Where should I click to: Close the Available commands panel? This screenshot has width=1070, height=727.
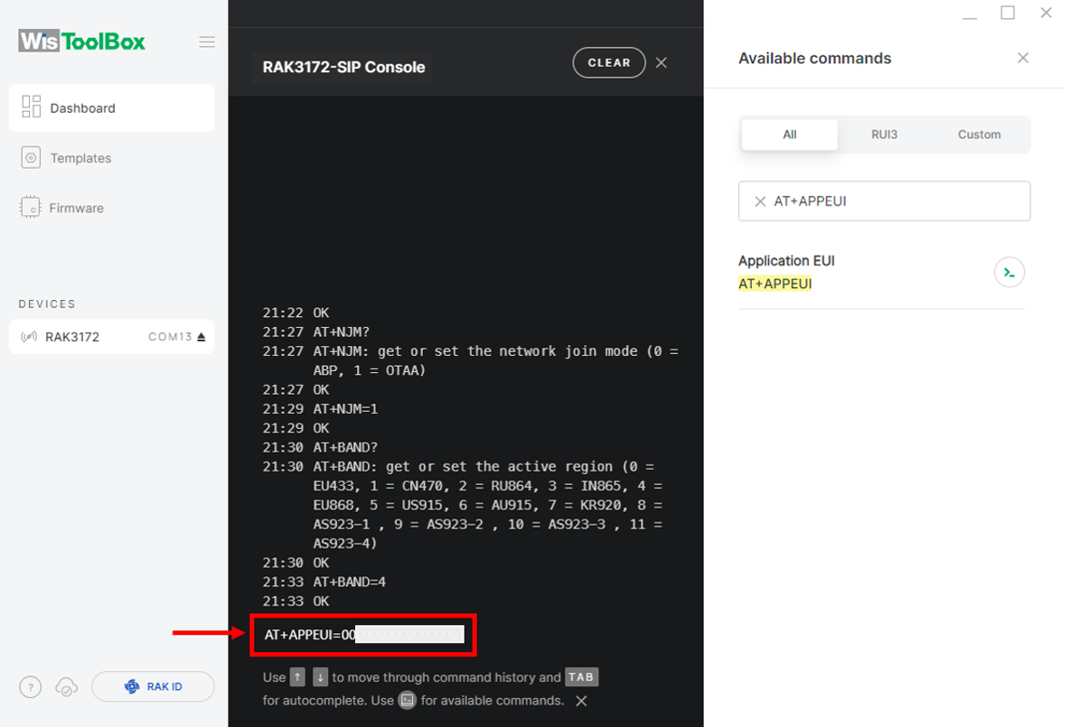click(x=1023, y=58)
